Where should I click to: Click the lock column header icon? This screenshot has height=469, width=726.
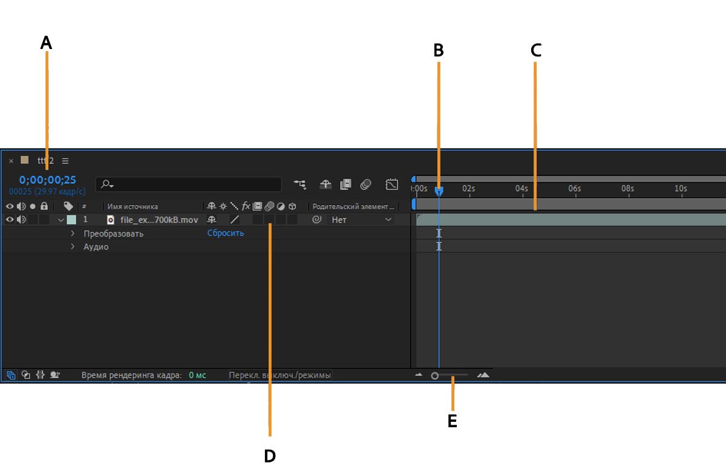[44, 206]
